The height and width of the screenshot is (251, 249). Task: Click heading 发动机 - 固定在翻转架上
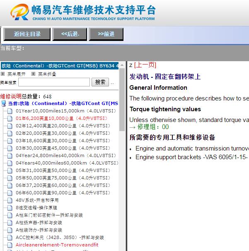[x=165, y=76]
